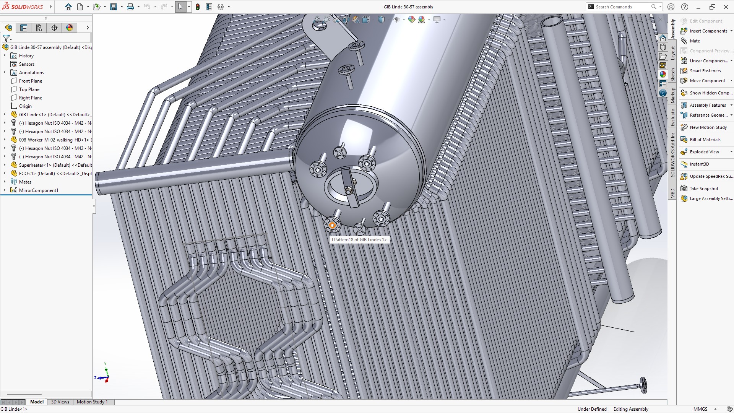The width and height of the screenshot is (734, 413).
Task: Switch to the 3D Views tab
Action: click(60, 402)
